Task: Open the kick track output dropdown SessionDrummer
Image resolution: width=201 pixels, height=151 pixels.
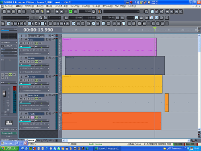Action: (x=34, y=54)
